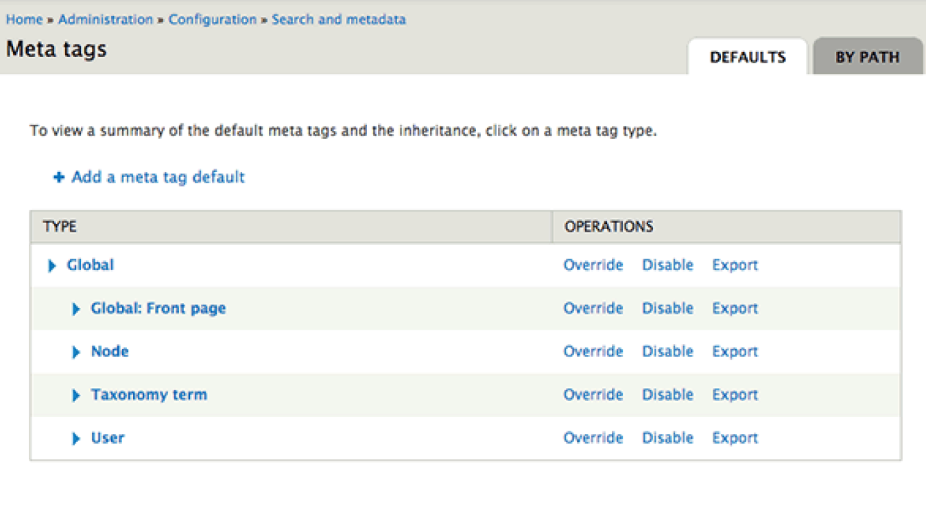
Task: Expand the Global: Front page disclosure triangle
Action: [x=76, y=308]
